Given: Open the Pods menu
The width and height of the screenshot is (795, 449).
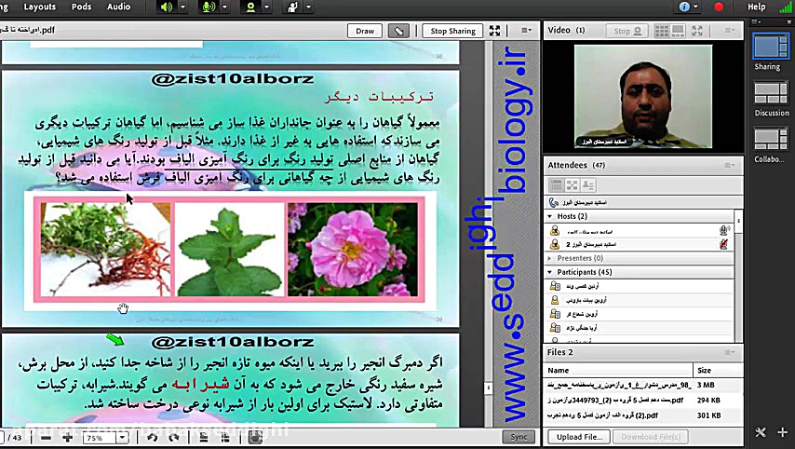Looking at the screenshot, I should (81, 7).
